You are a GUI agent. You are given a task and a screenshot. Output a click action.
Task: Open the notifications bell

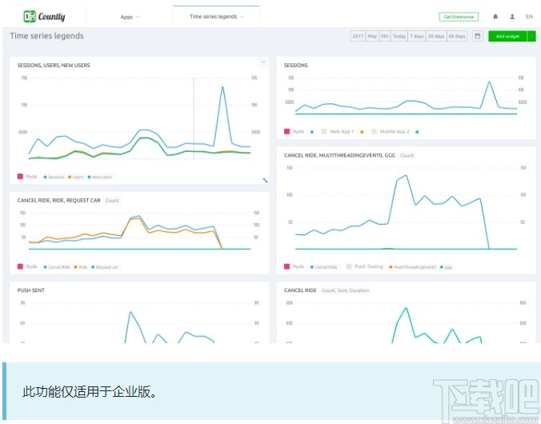pos(495,17)
